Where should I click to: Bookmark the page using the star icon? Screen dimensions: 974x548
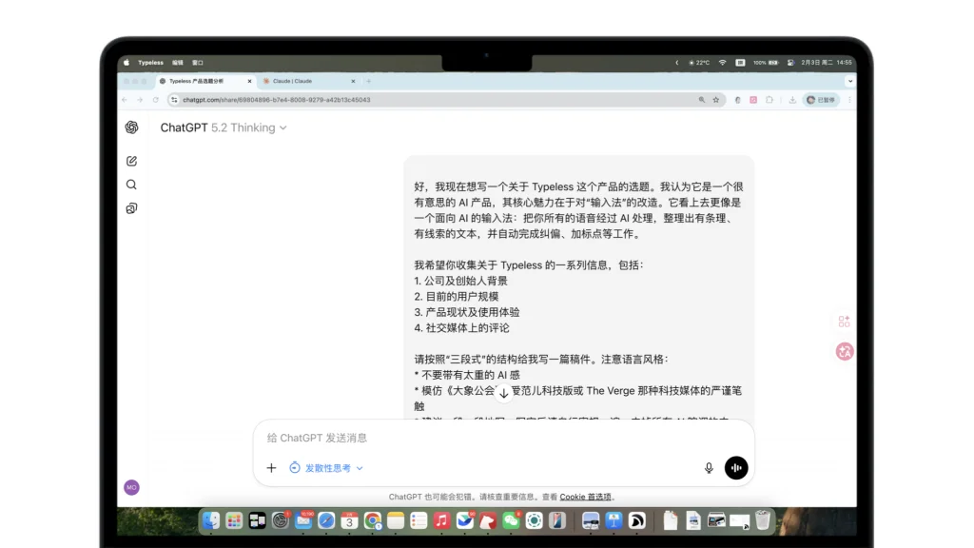pos(716,99)
